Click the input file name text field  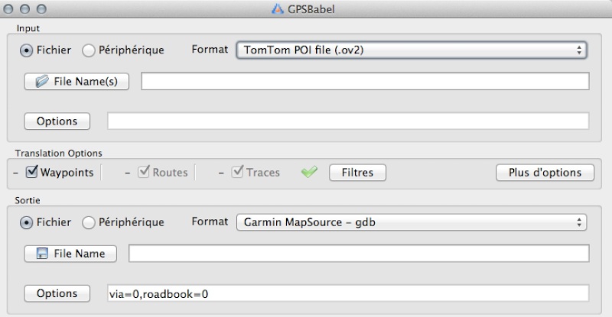click(365, 81)
